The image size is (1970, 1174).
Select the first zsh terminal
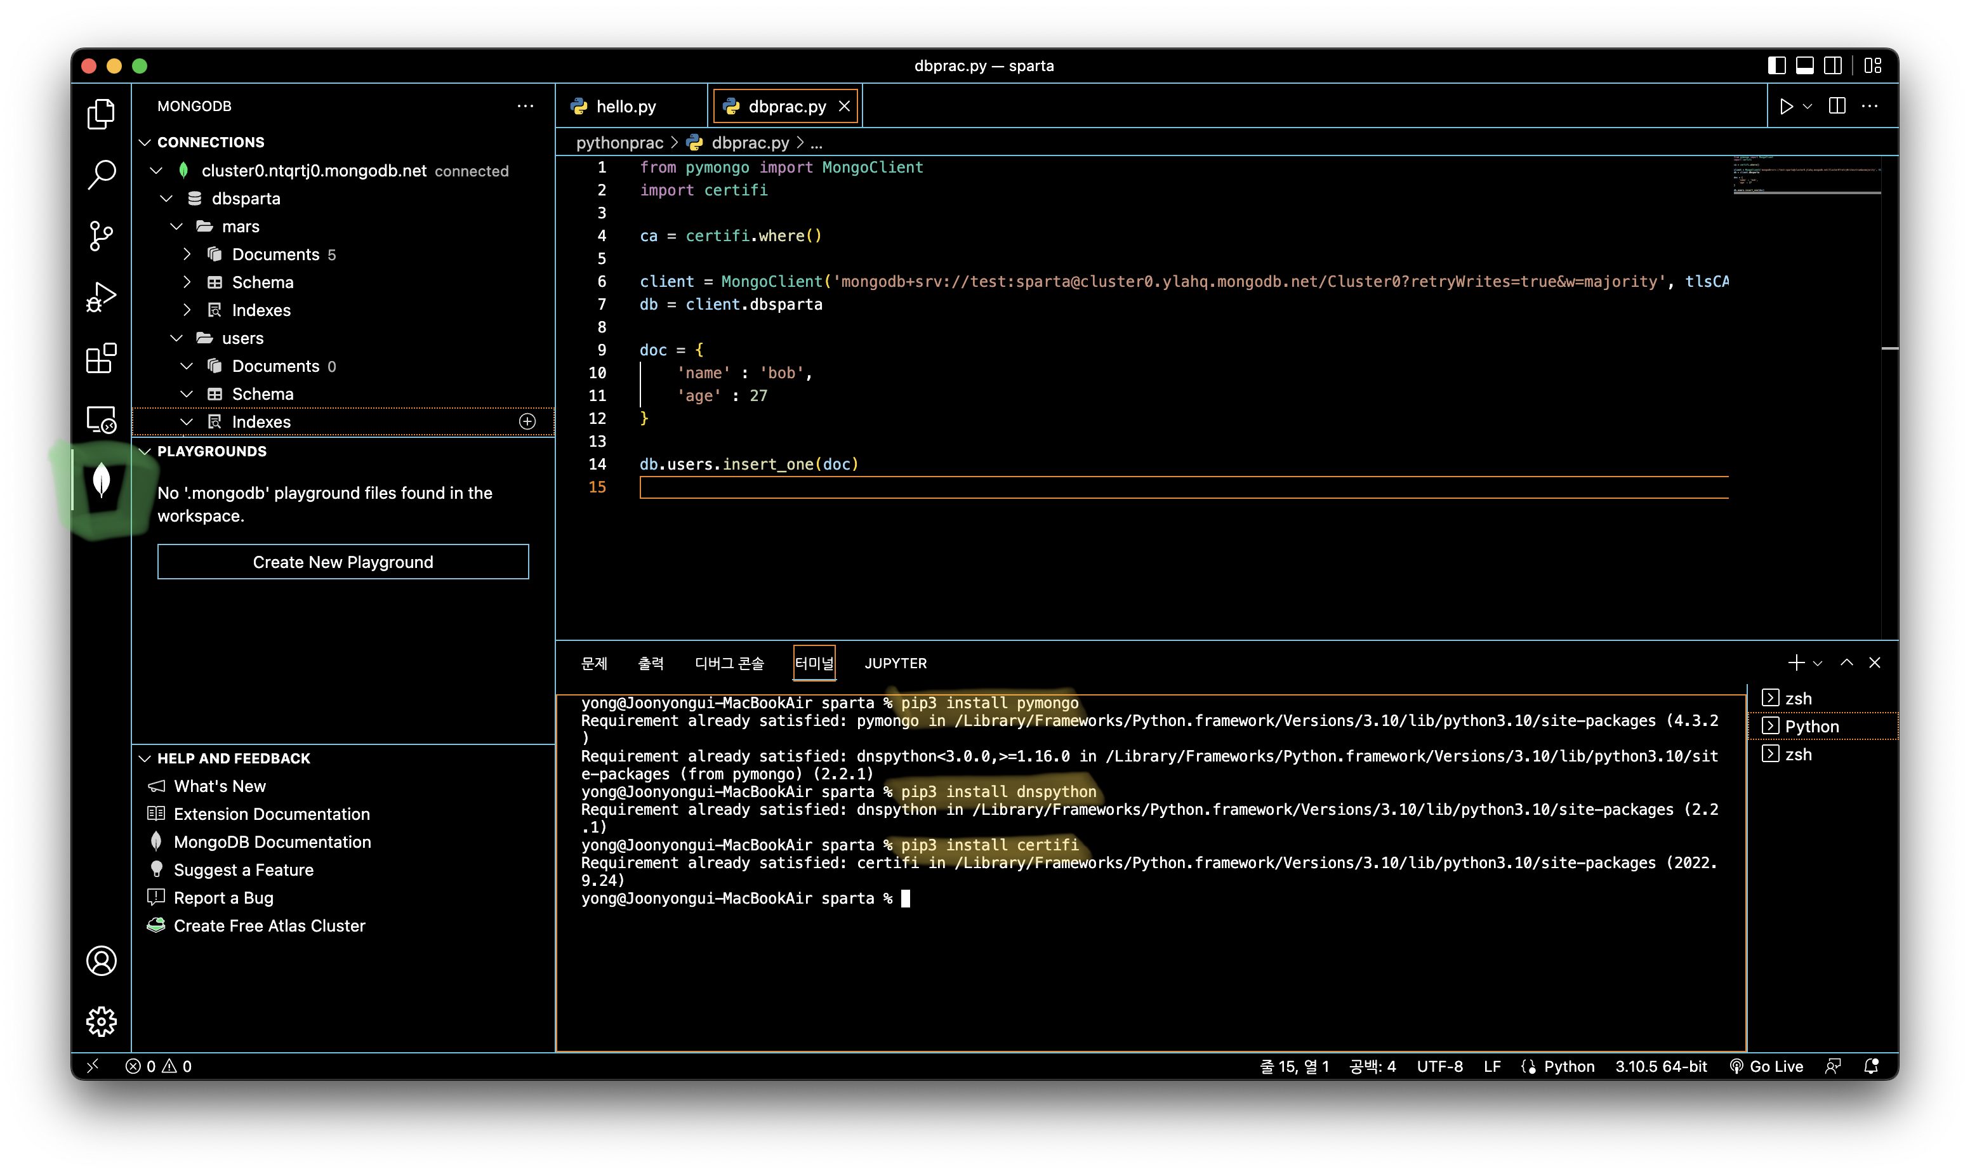[x=1821, y=699]
